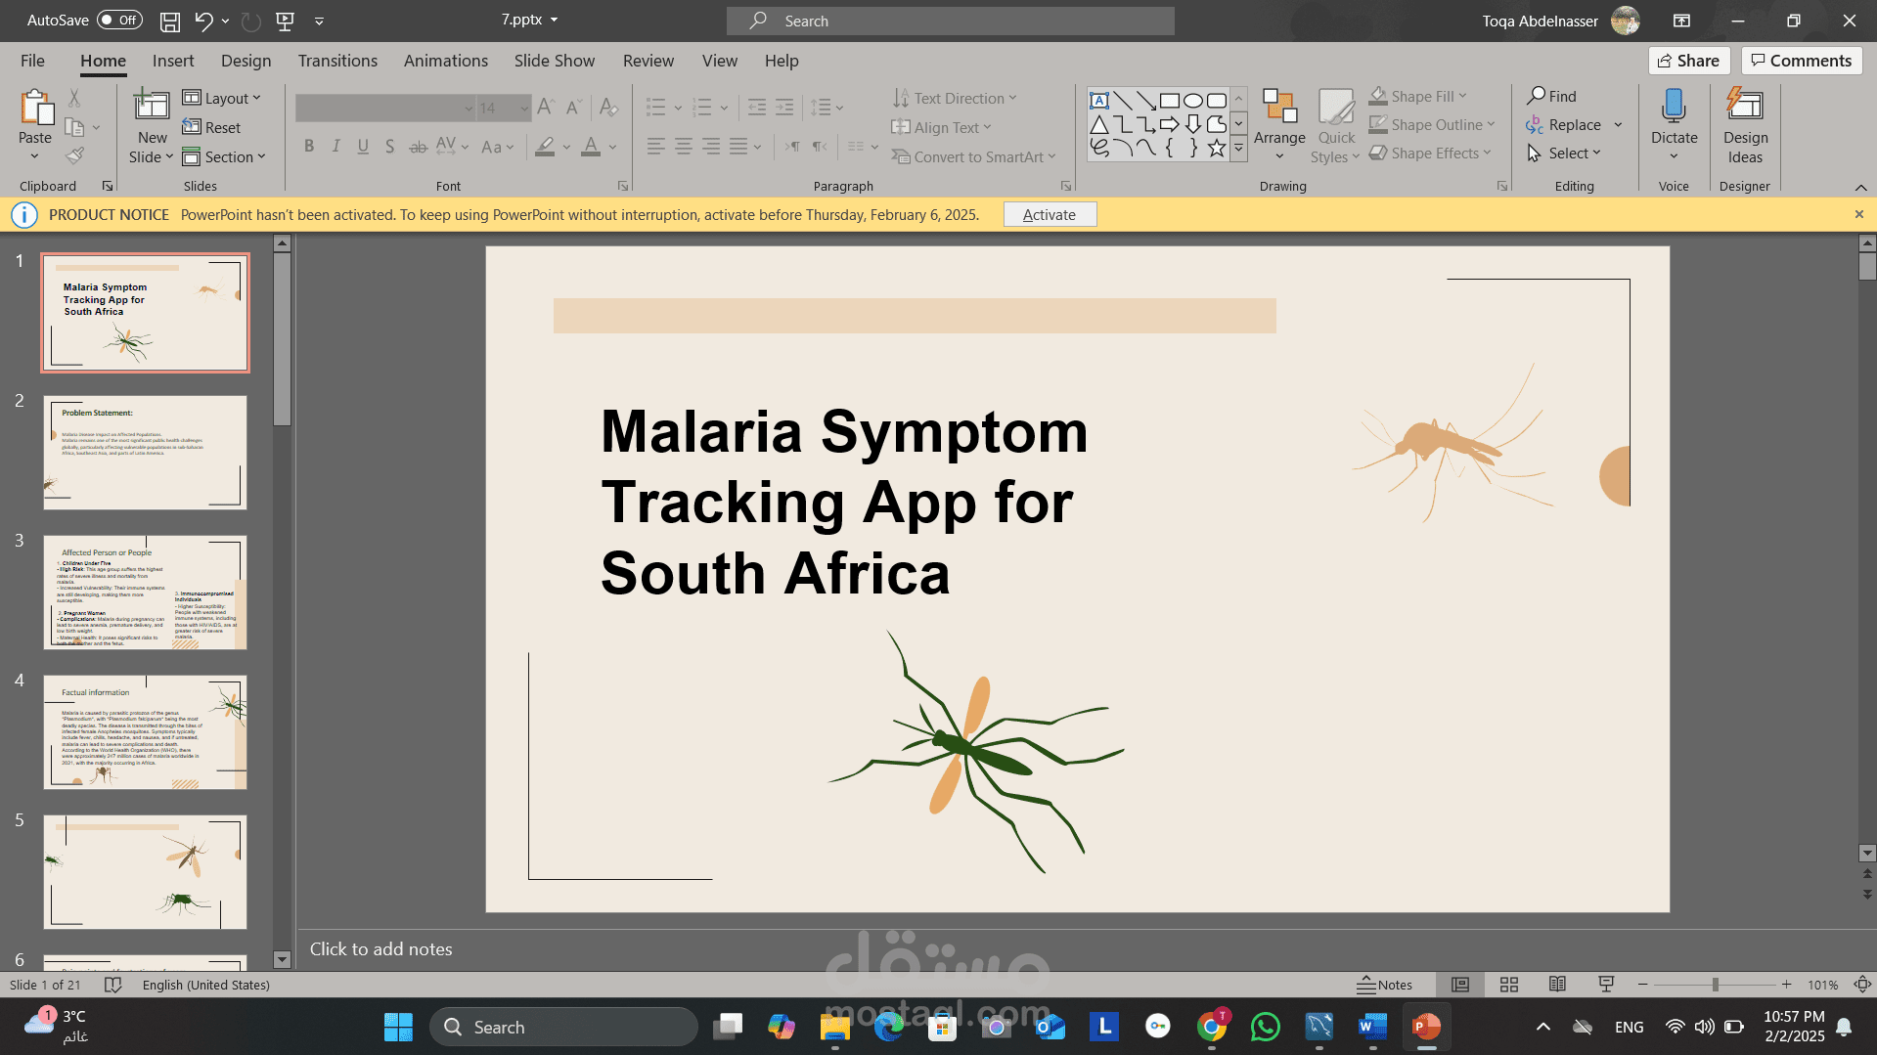1877x1055 pixels.
Task: Click the Undo arrow icon
Action: coord(203,21)
